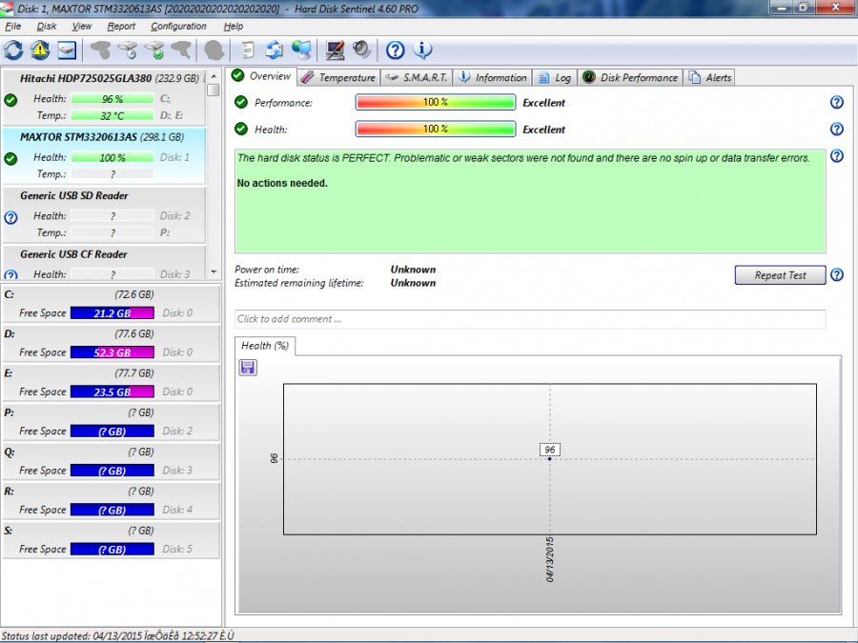Click the P: free space (? GB) bar
The image size is (858, 643).
click(112, 432)
